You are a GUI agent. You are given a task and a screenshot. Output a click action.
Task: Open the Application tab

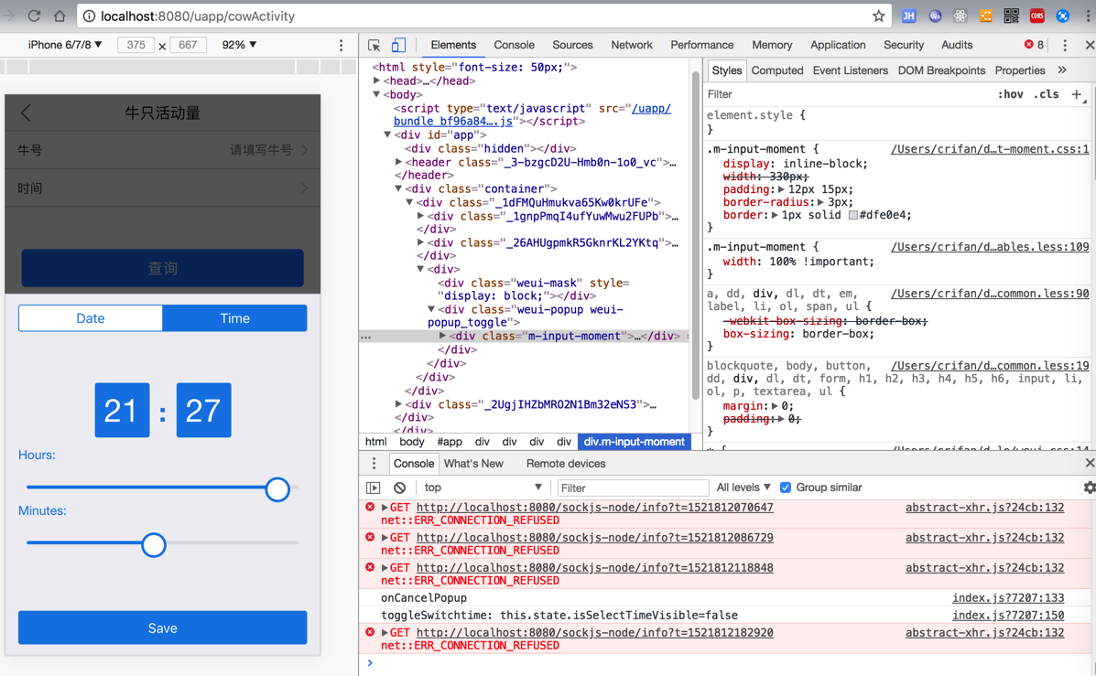click(838, 45)
